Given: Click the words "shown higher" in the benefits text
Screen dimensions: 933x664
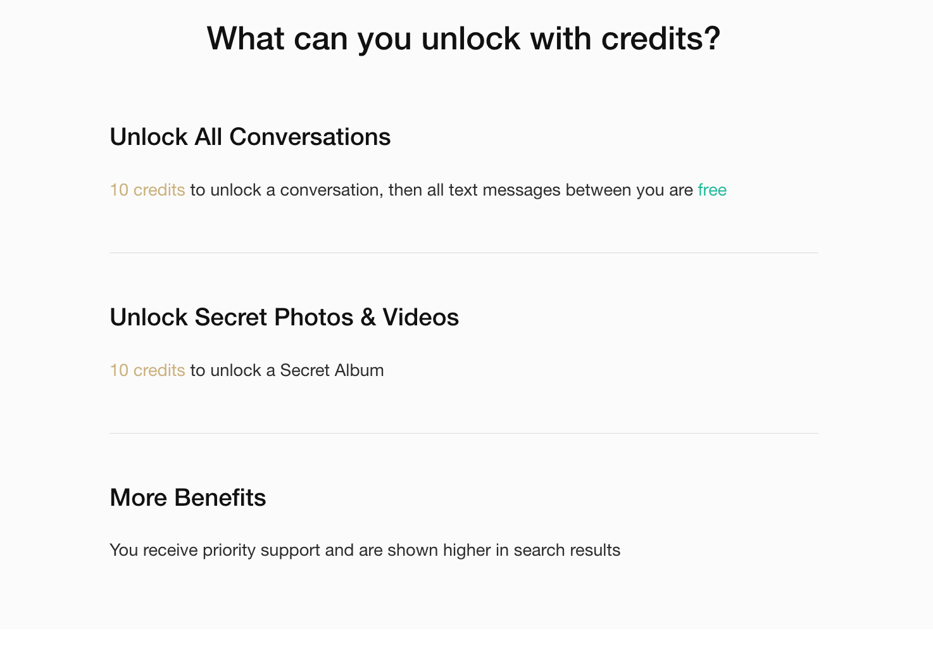Looking at the screenshot, I should point(439,550).
